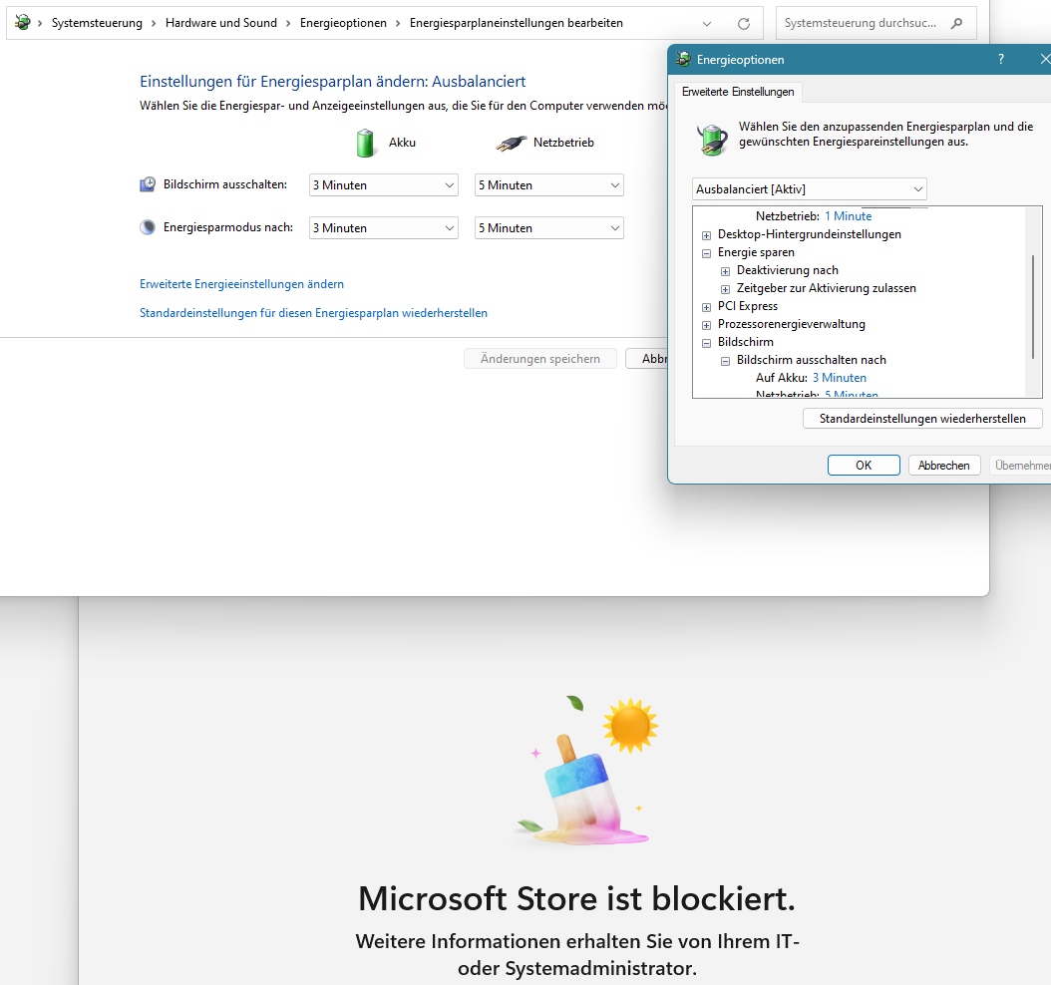Click the help question mark in Energieoptionen

[x=1001, y=59]
